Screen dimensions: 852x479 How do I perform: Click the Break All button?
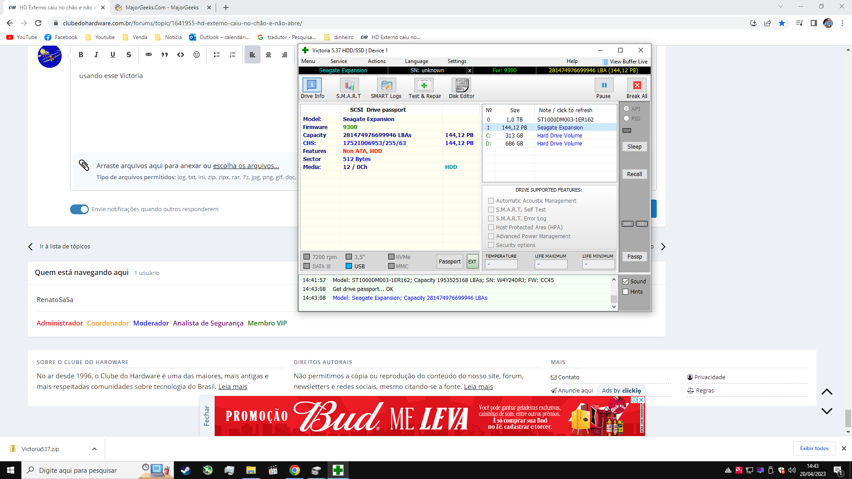click(x=637, y=88)
